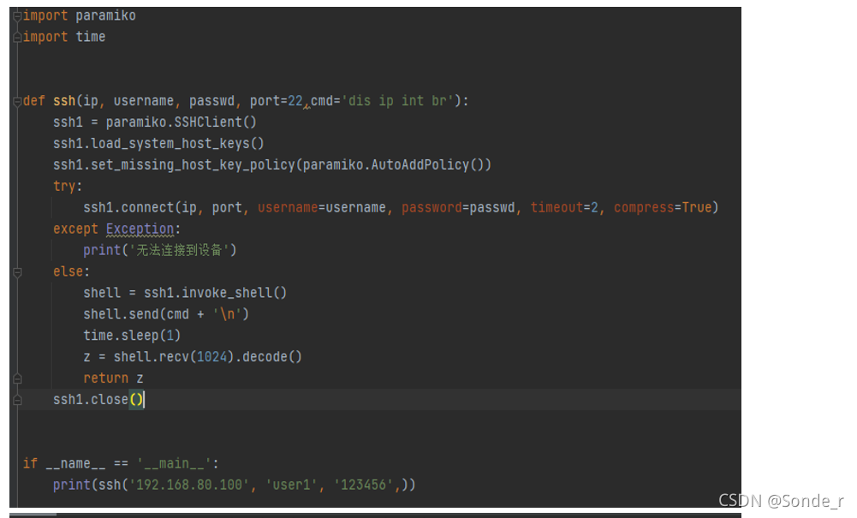
Task: Click 'paramiko.SSHClient()' in the assignment line
Action: (181, 122)
